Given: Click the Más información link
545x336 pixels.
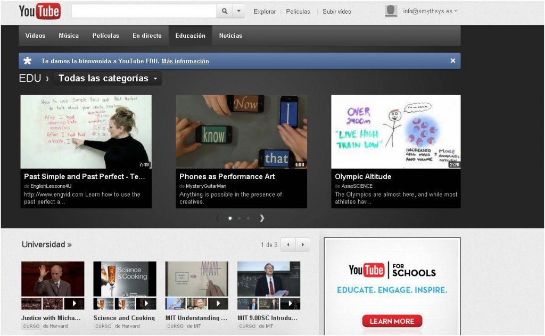Looking at the screenshot, I should click(185, 61).
